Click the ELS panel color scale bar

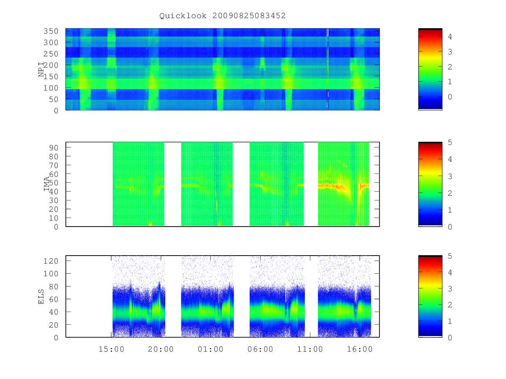[430, 296]
